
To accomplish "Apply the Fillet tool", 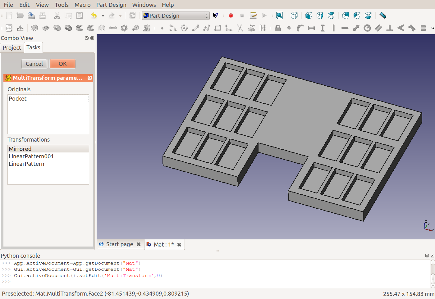I will tap(80, 28).
